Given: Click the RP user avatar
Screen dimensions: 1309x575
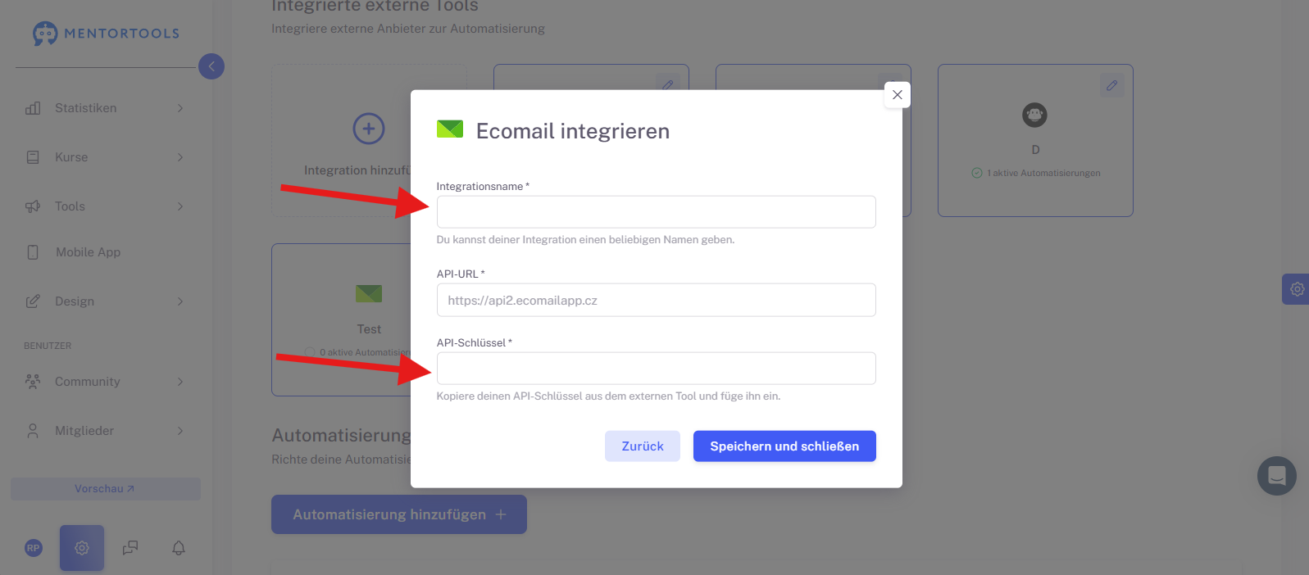Looking at the screenshot, I should coord(34,548).
